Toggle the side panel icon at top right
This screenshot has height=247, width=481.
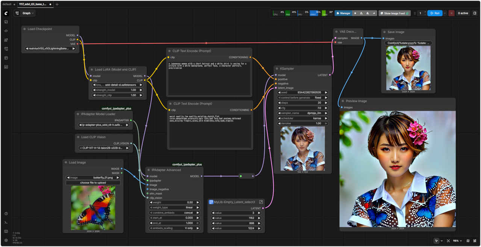pos(475,13)
